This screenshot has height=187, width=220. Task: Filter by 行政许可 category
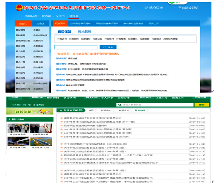[x=62, y=39]
